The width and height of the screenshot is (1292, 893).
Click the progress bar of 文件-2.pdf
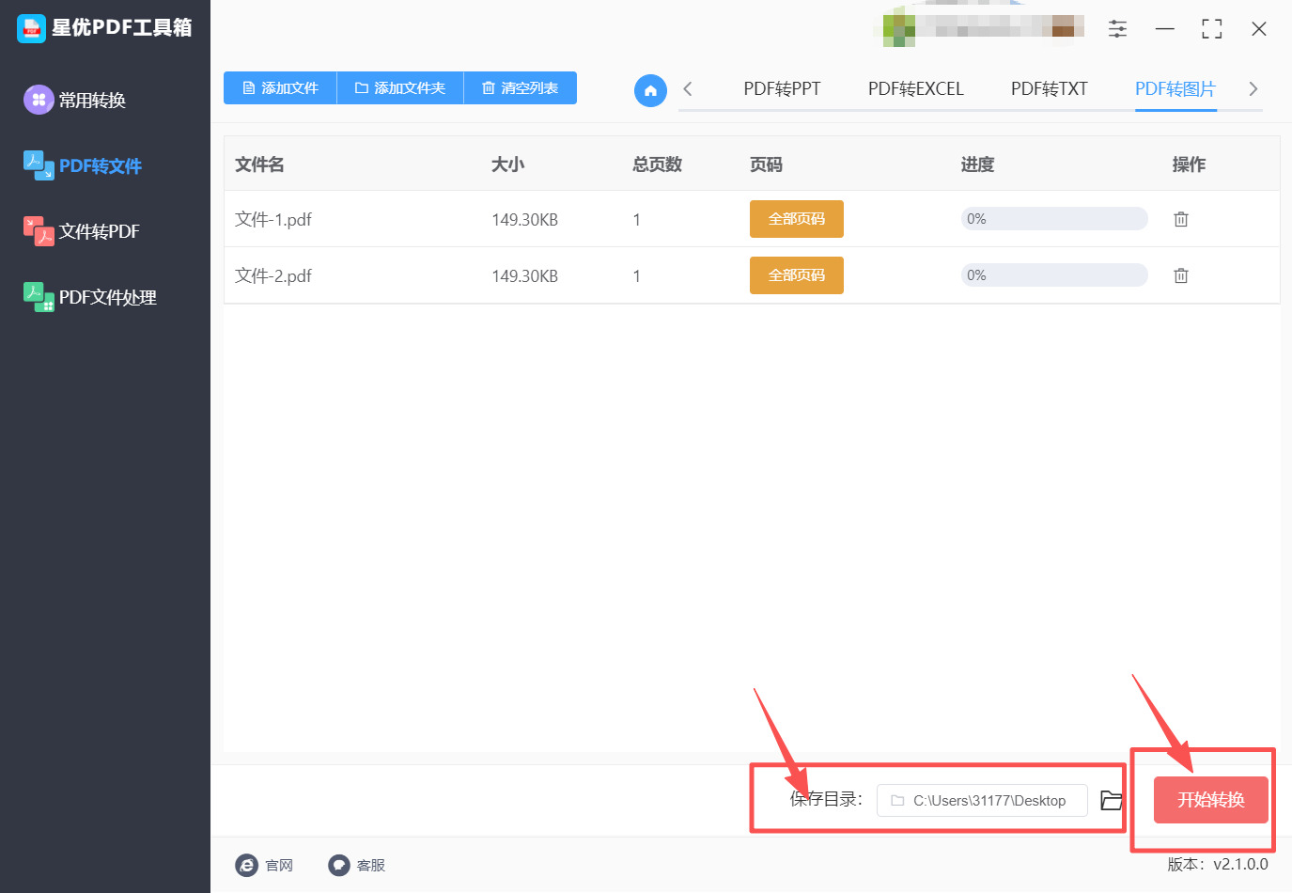coord(1054,275)
